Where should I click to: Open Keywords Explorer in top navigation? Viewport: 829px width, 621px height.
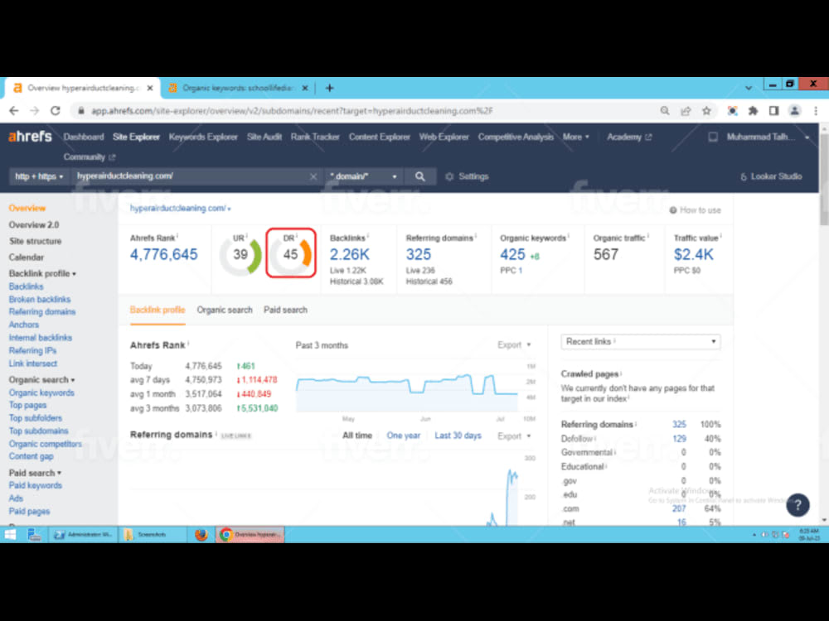point(203,137)
